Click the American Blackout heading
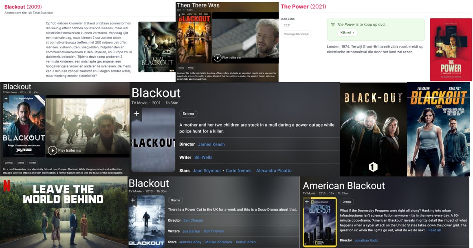 pos(344,186)
